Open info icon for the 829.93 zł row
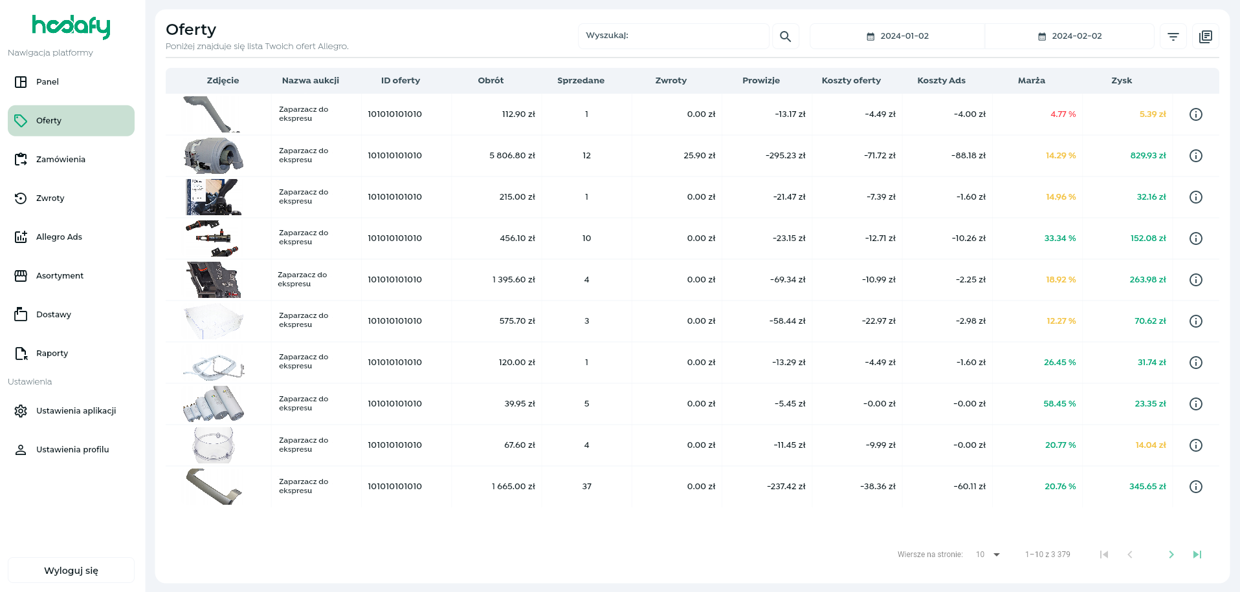Screen dimensions: 1240x592 [1195, 156]
